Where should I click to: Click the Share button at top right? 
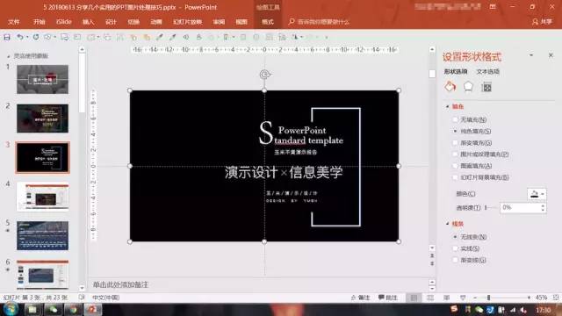coord(542,22)
